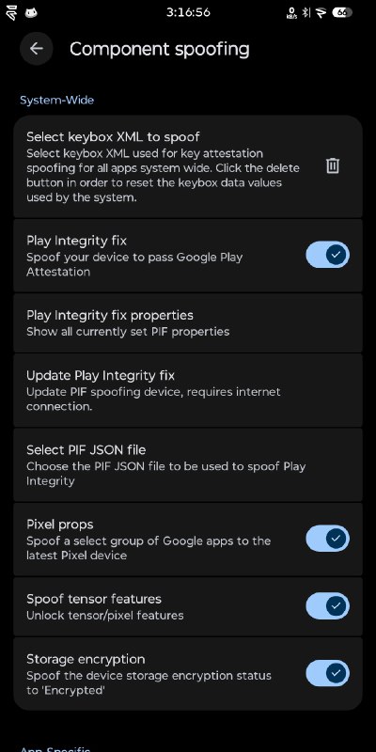Tap the Component spoofing page title
Image resolution: width=376 pixels, height=752 pixels.
click(159, 49)
